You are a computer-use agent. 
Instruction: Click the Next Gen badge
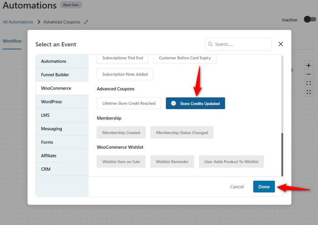(x=71, y=5)
